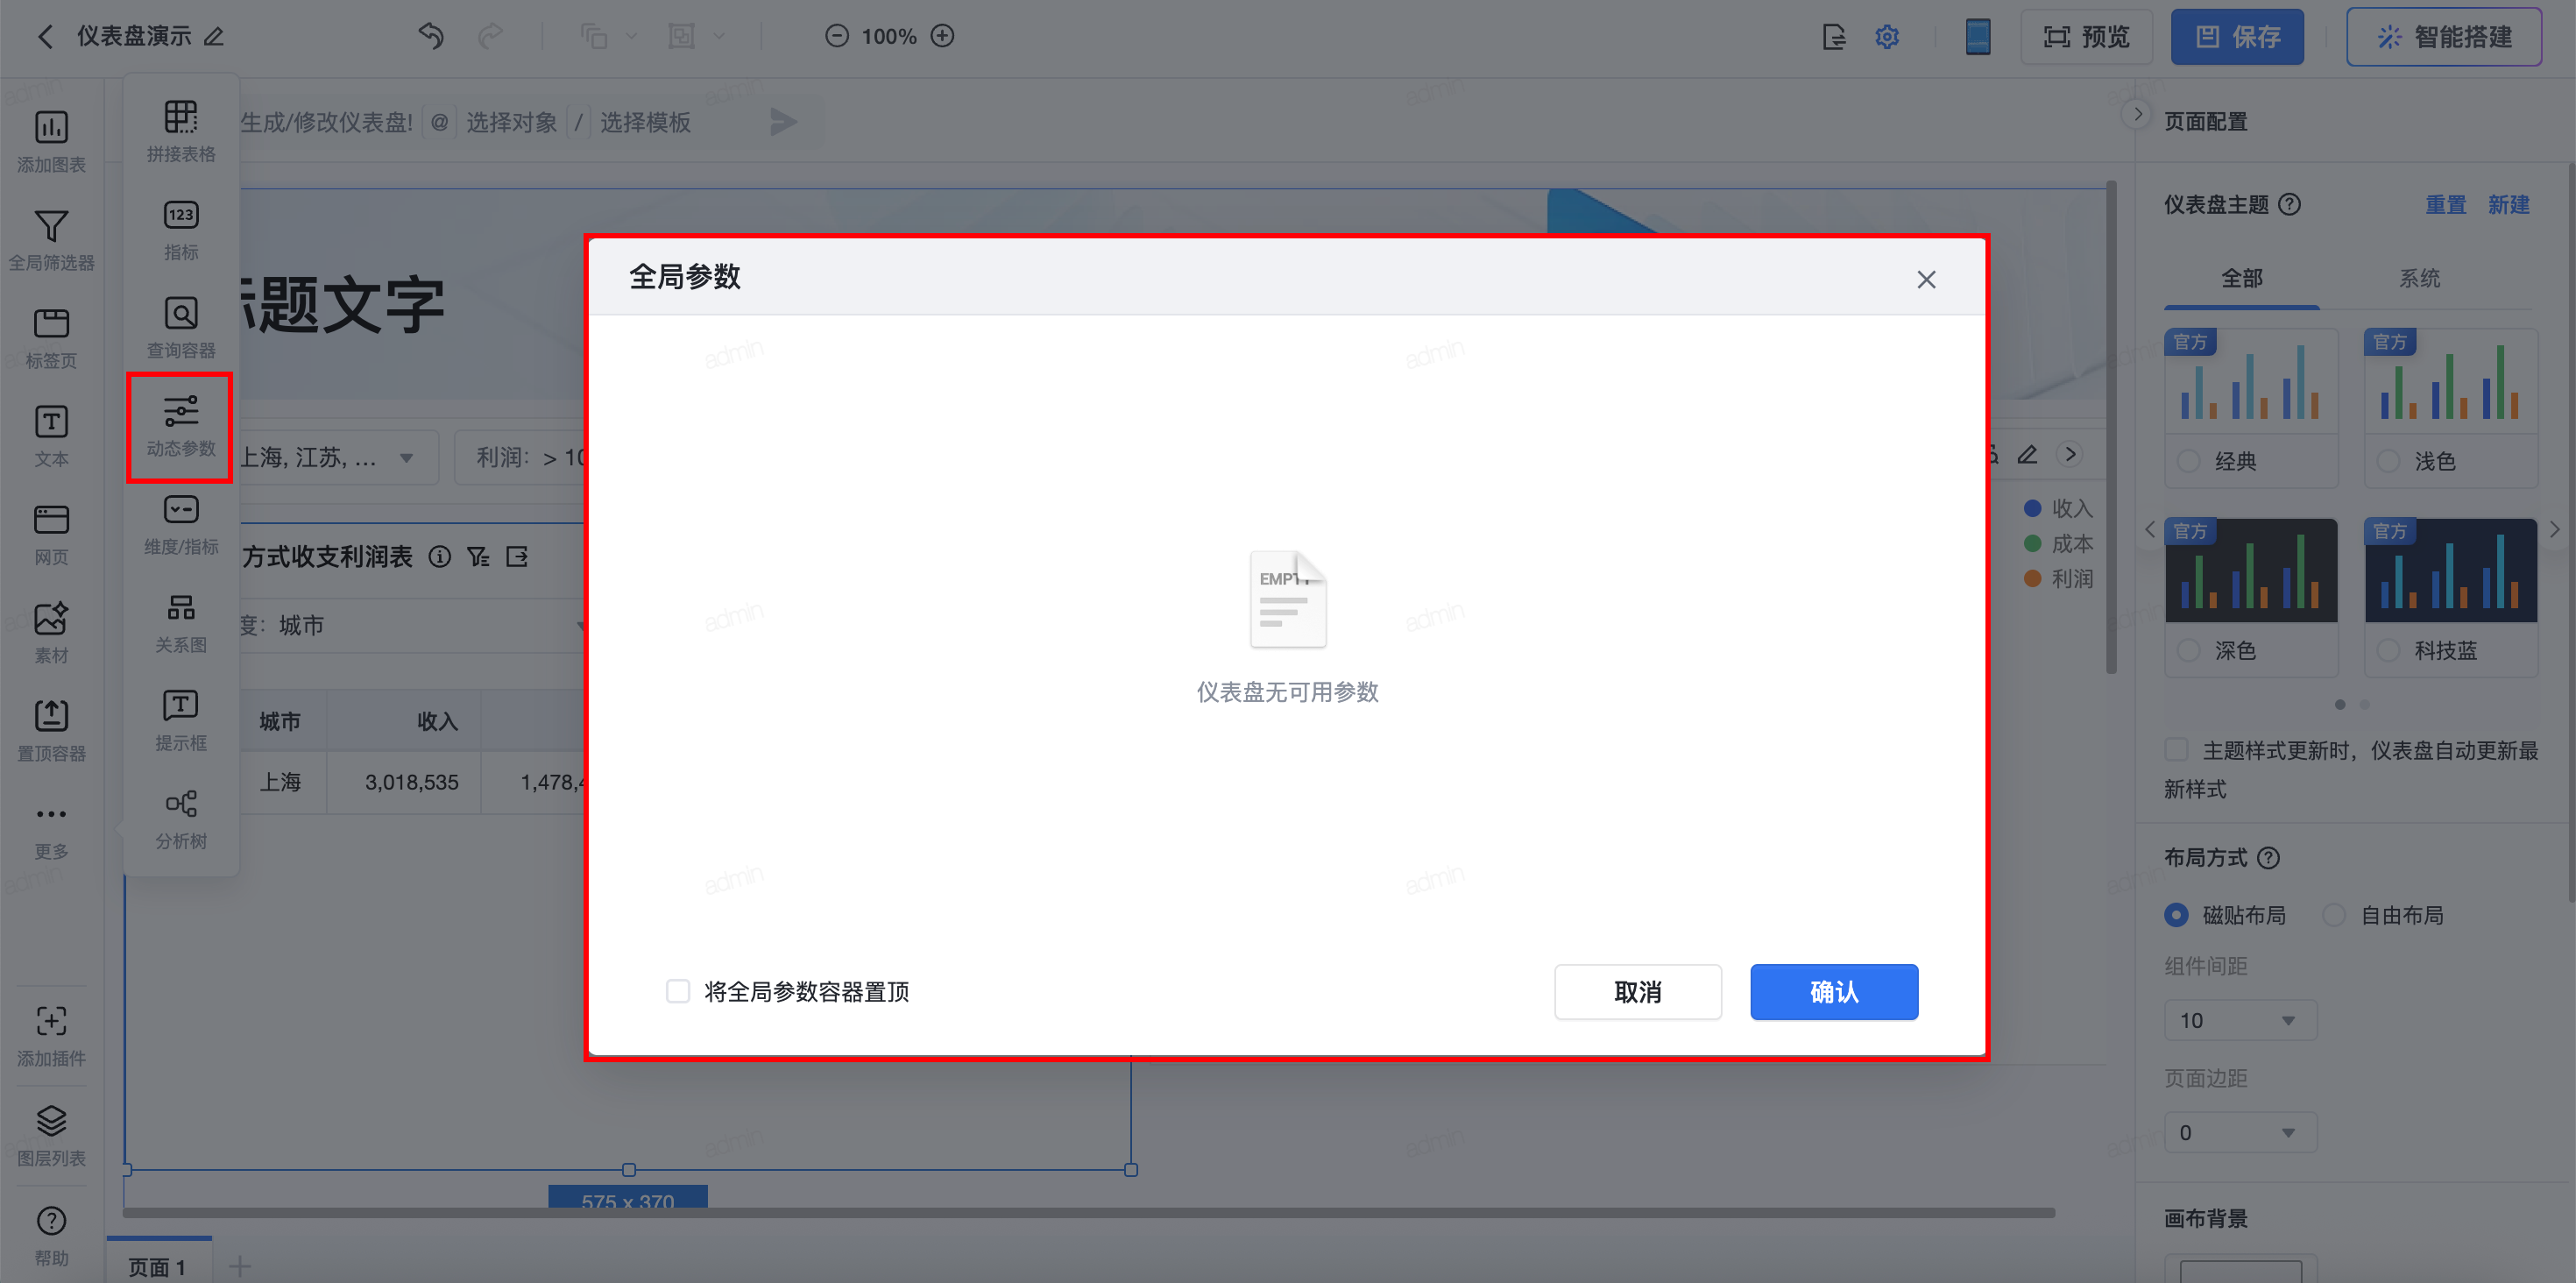Open dashboard settings gear icon
The image size is (2576, 1283).
pyautogui.click(x=1886, y=37)
